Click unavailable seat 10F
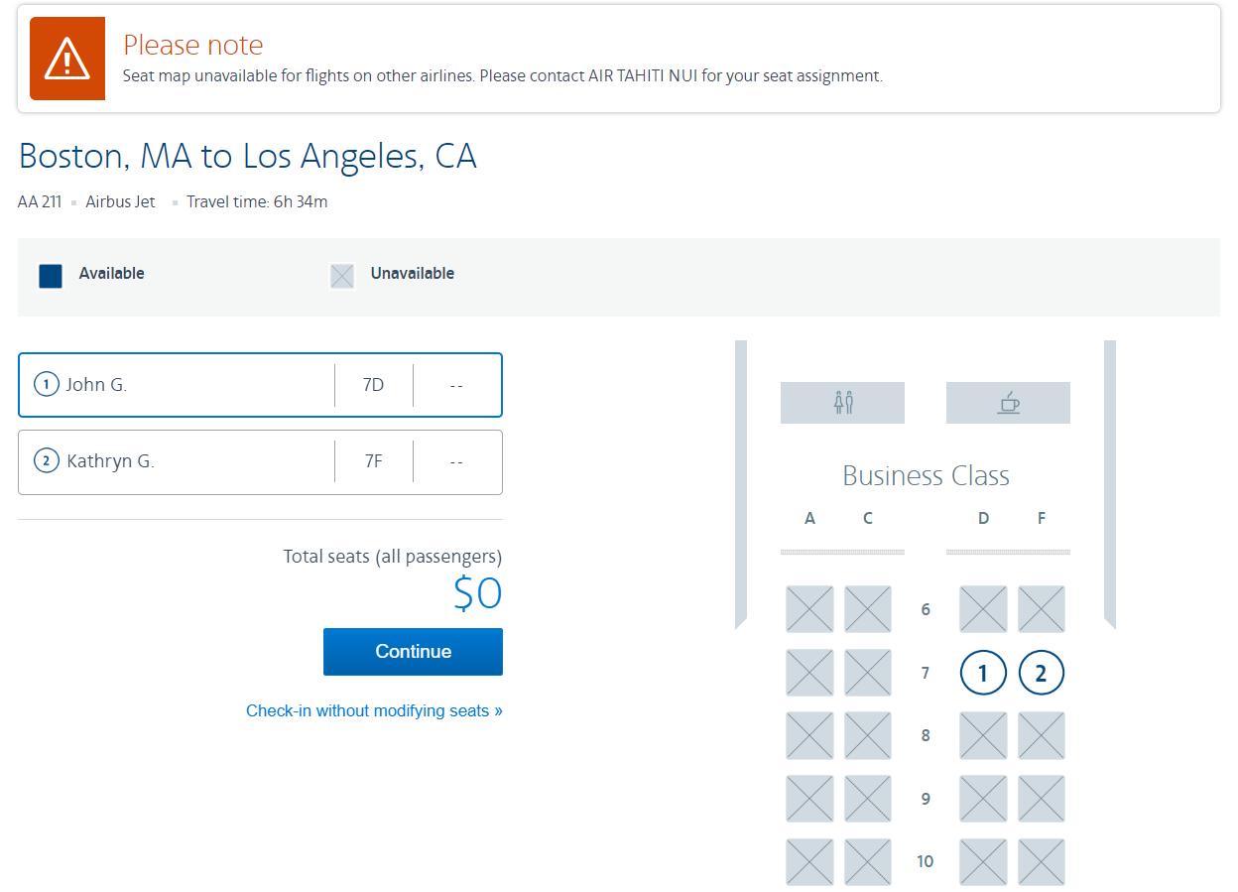1238x892 pixels. [1041, 861]
